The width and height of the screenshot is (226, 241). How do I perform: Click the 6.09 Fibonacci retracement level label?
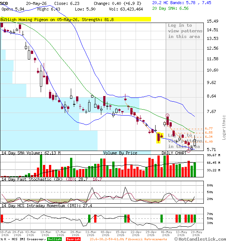(x=209, y=142)
